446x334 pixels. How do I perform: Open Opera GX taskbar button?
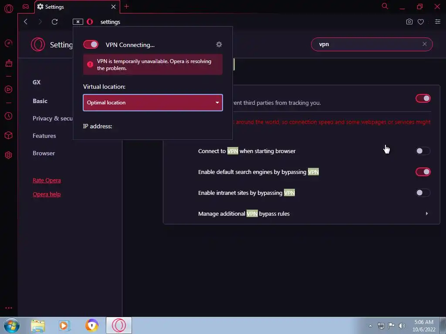(119, 325)
